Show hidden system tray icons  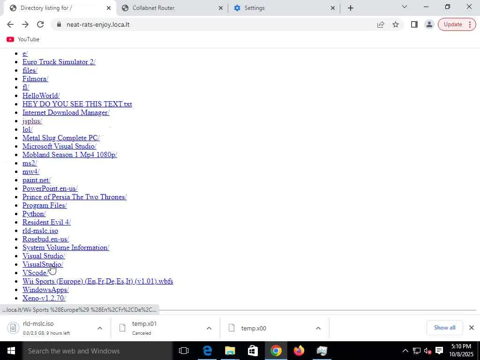(405, 351)
